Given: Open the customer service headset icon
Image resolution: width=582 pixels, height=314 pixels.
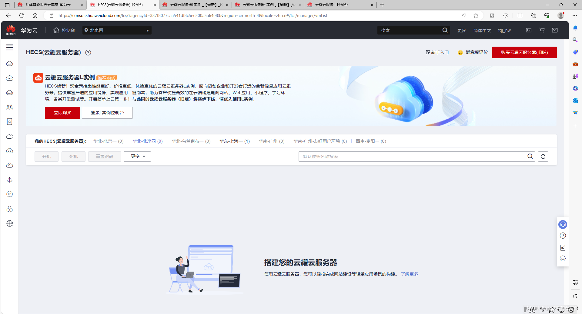Looking at the screenshot, I should pyautogui.click(x=563, y=224).
